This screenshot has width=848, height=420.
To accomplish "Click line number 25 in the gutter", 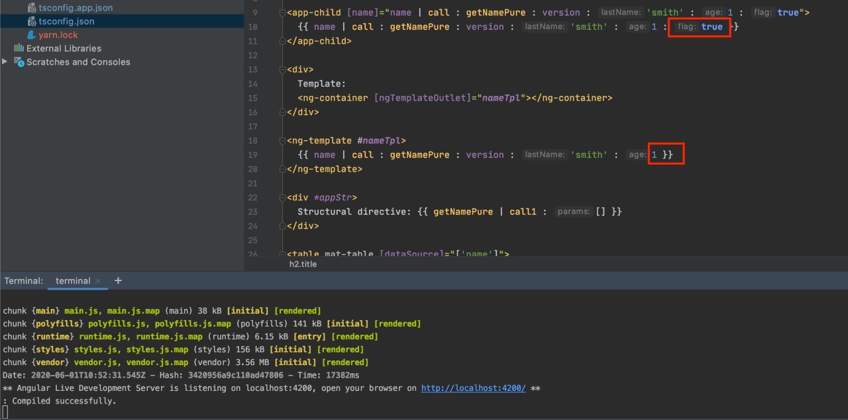I will 252,240.
